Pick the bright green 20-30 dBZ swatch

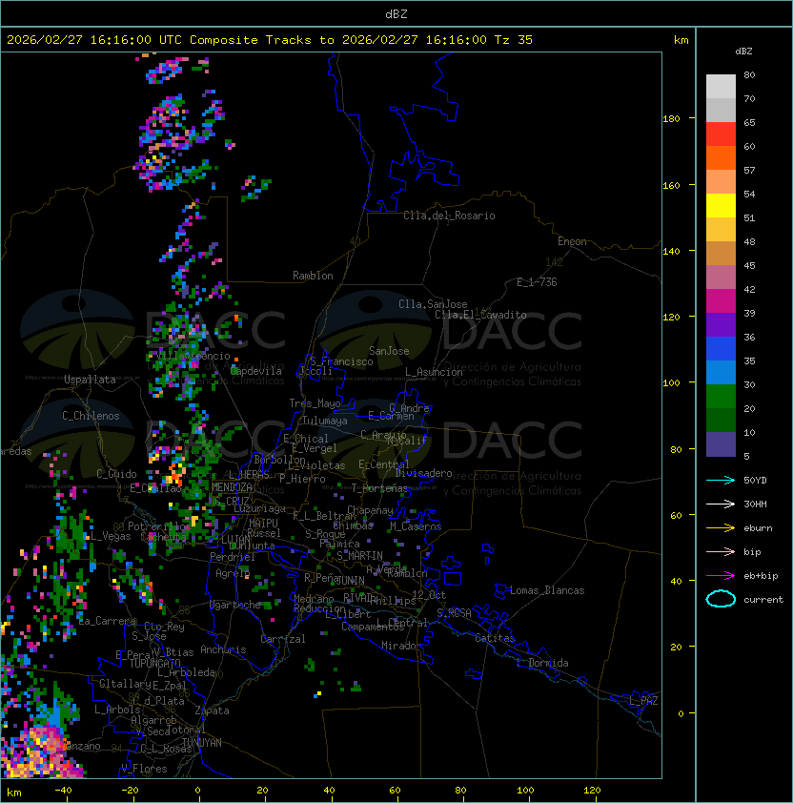(721, 397)
